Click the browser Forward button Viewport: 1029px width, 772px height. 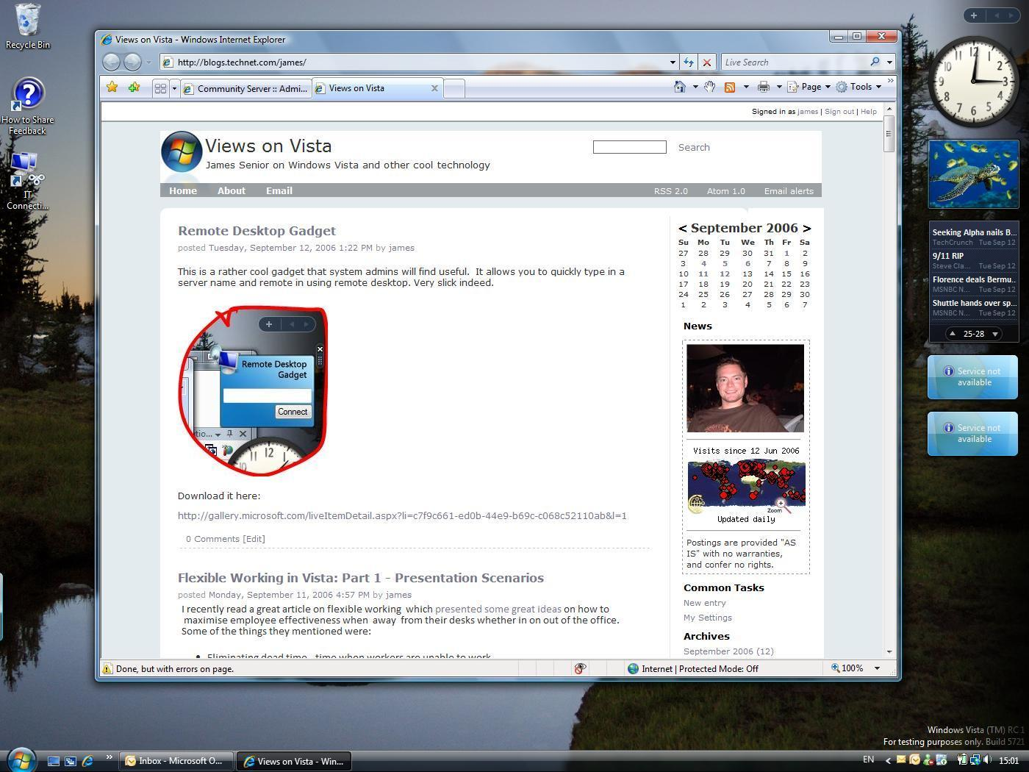[x=132, y=62]
